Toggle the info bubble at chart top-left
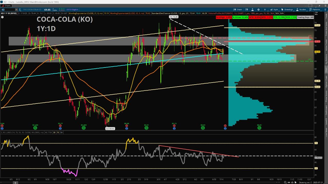This screenshot has width=328, height=184. click(x=2, y=17)
